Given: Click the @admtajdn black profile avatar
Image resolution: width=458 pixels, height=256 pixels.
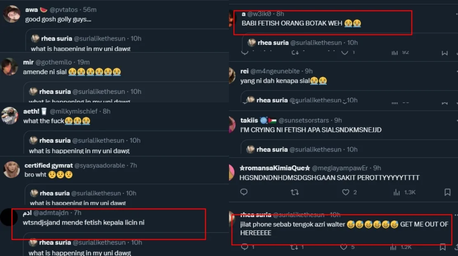Looking at the screenshot, I should (9, 217).
